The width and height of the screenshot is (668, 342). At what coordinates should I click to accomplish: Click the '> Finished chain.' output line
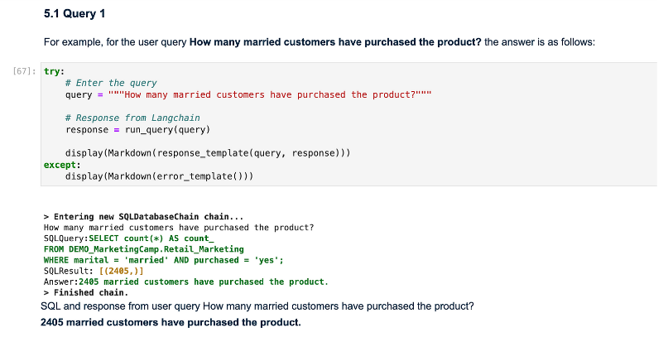[85, 292]
